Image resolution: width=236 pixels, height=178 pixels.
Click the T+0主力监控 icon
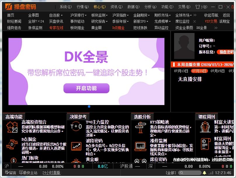tap(76, 126)
